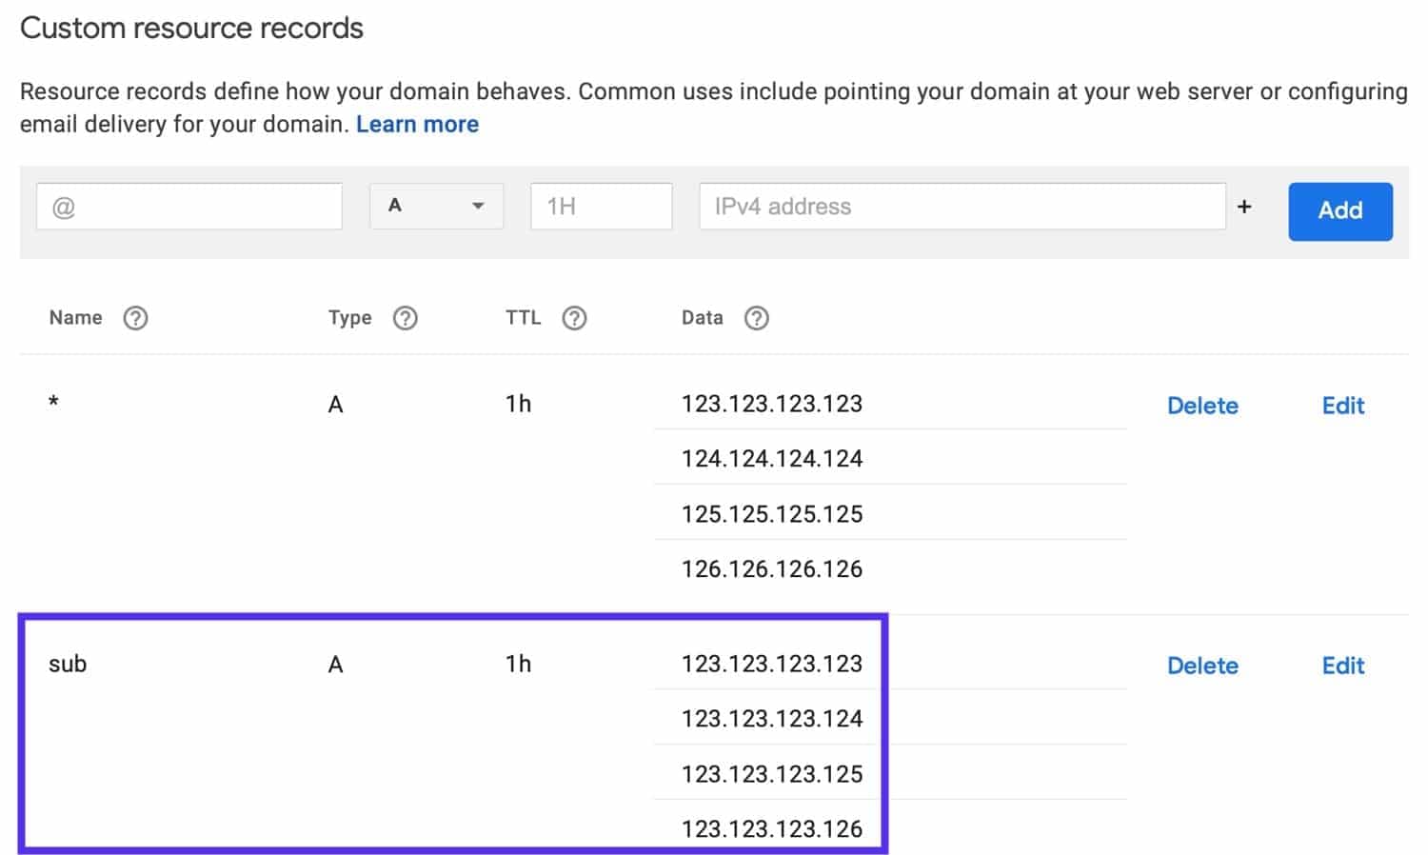Click the sub record name label
This screenshot has height=855, width=1428.
(x=67, y=664)
